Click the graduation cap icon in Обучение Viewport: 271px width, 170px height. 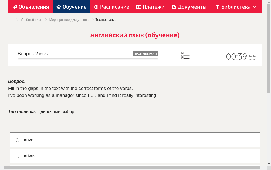tap(59, 7)
